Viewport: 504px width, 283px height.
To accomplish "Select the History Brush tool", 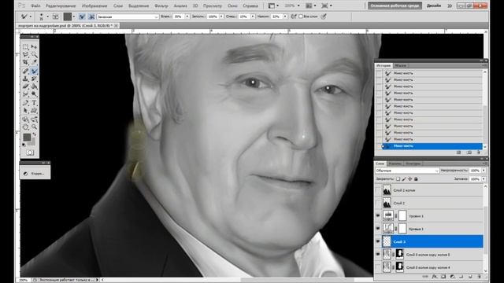I will (x=34, y=79).
